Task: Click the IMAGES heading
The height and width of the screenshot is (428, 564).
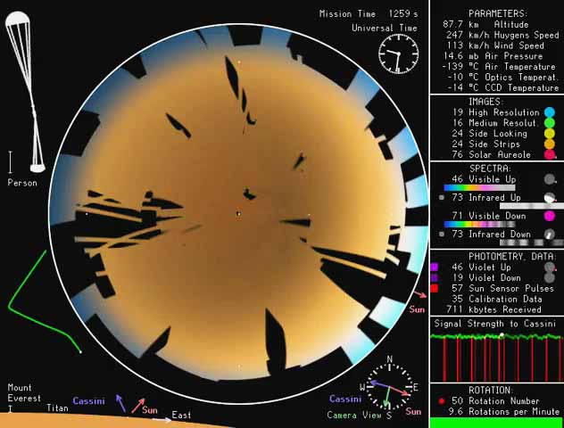Action: (x=485, y=102)
